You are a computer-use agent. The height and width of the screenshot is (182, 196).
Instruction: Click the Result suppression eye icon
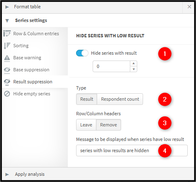pyautogui.click(x=7, y=82)
